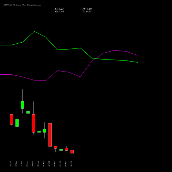Click the high value H: 0.40

(x=87, y=9)
